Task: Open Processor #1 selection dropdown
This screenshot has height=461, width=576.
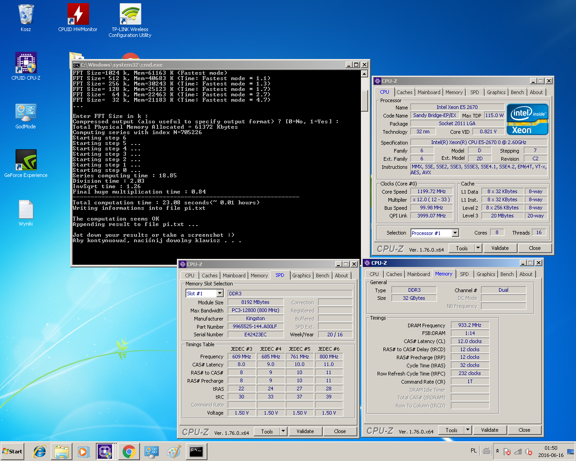Action: [x=455, y=233]
